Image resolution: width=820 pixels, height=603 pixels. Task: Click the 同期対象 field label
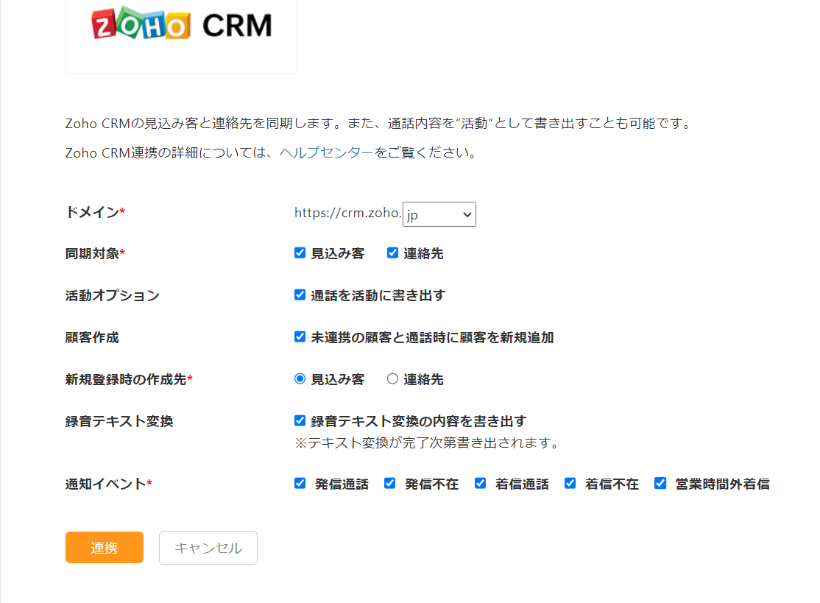pyautogui.click(x=95, y=254)
